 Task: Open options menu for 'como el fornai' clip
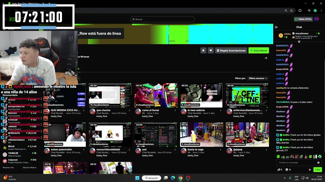click(175, 110)
